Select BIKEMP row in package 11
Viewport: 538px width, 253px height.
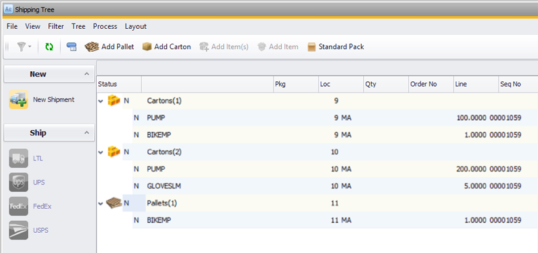tap(335, 221)
